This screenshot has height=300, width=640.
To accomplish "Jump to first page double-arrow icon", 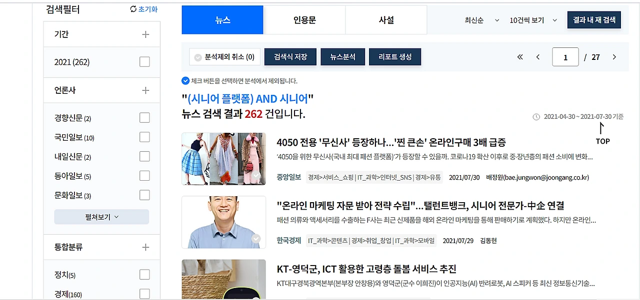I will click(x=520, y=57).
